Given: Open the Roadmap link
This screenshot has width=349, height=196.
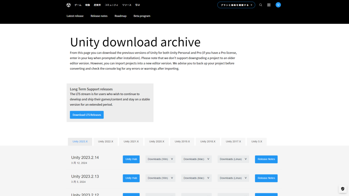Looking at the screenshot, I should click(x=120, y=16).
